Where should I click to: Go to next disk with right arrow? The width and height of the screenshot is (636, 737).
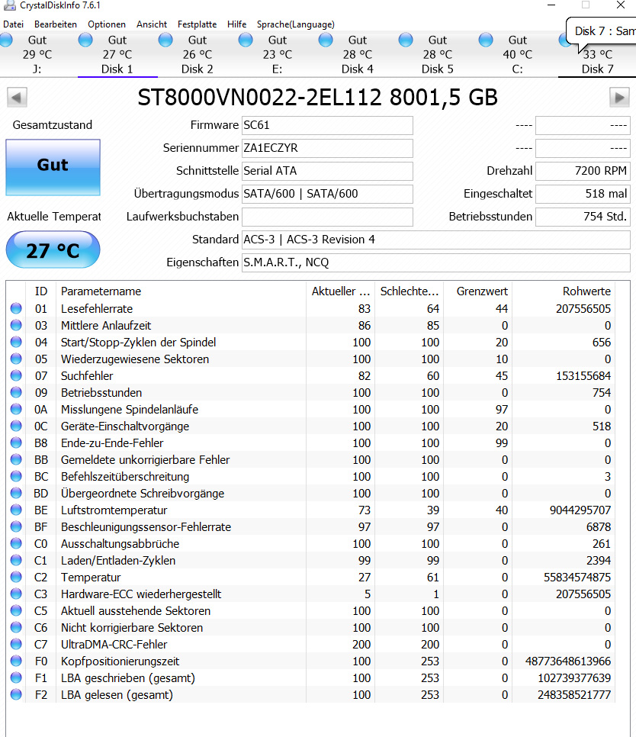coord(619,98)
